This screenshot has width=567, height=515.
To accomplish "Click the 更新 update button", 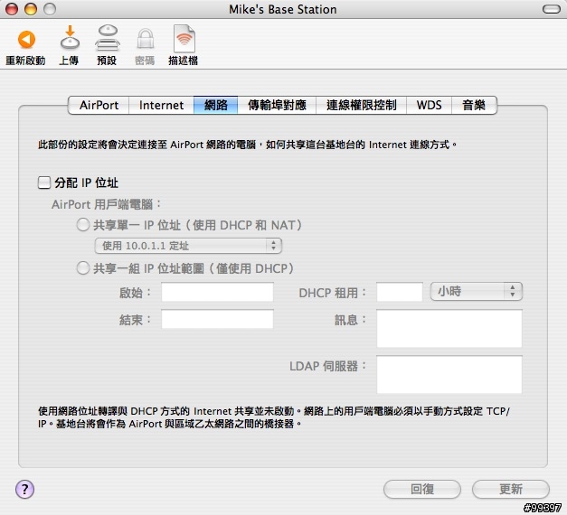I will click(511, 490).
